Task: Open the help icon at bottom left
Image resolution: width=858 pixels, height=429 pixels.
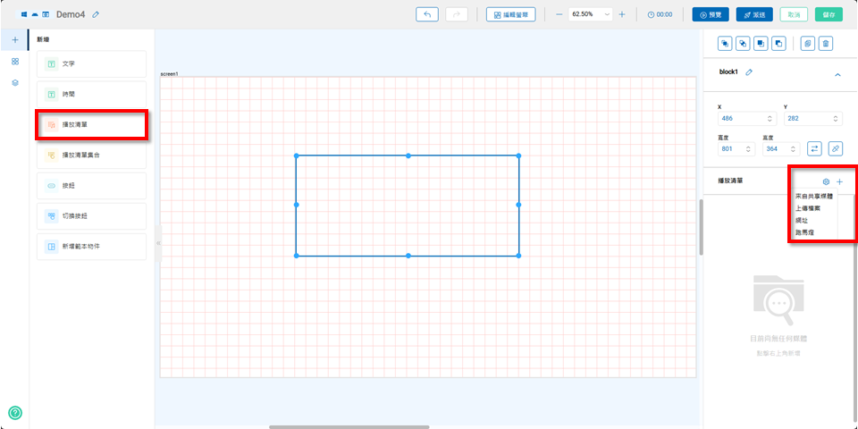Action: [14, 412]
